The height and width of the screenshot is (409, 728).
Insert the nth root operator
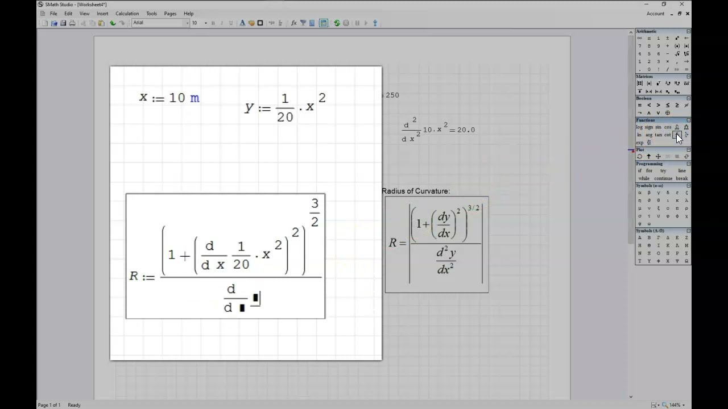686,54
